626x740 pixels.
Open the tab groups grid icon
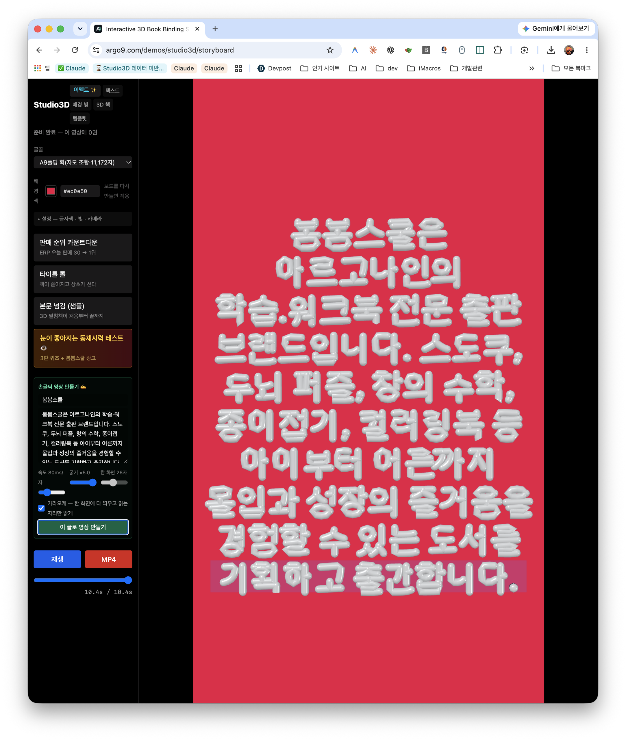click(x=238, y=68)
